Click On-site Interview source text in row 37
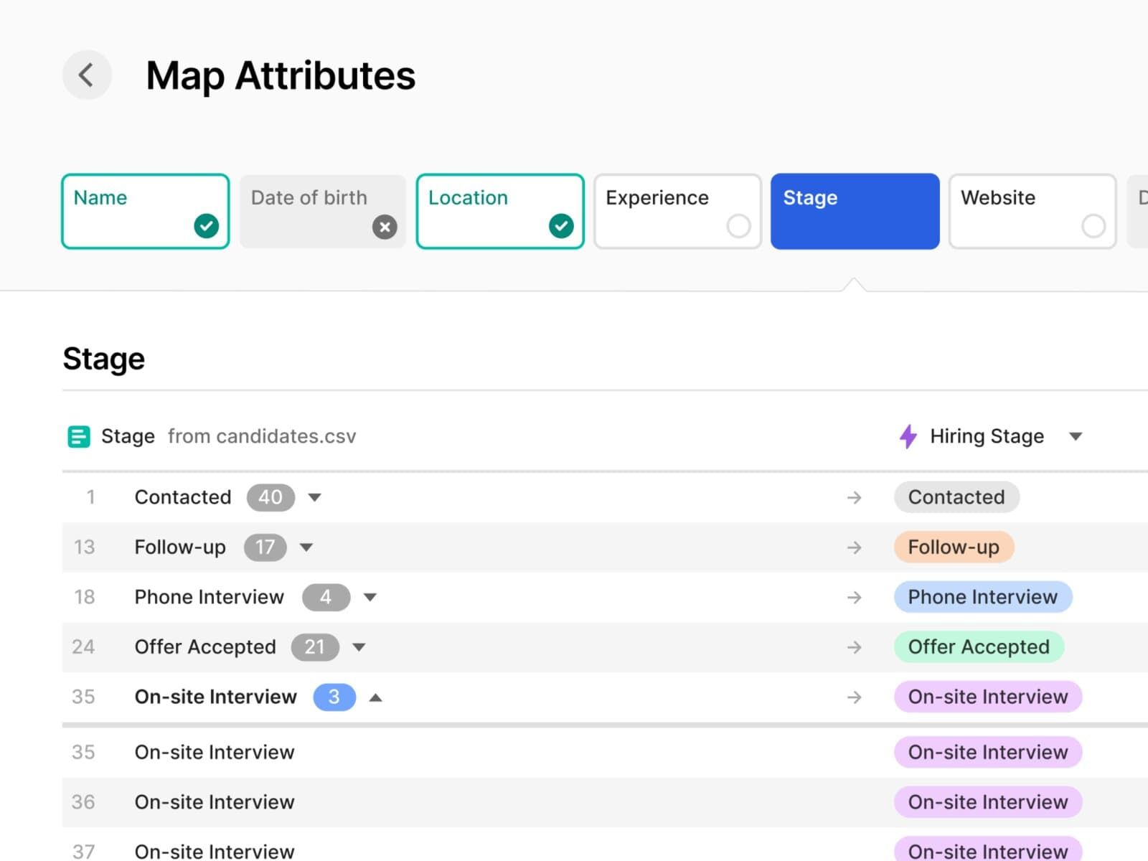Image resolution: width=1148 pixels, height=861 pixels. pyautogui.click(x=215, y=852)
